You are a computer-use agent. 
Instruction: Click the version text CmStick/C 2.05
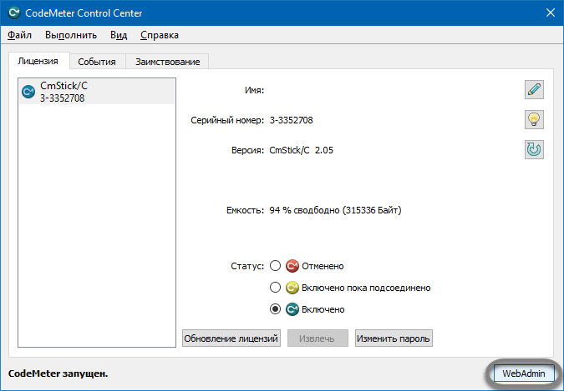click(302, 150)
